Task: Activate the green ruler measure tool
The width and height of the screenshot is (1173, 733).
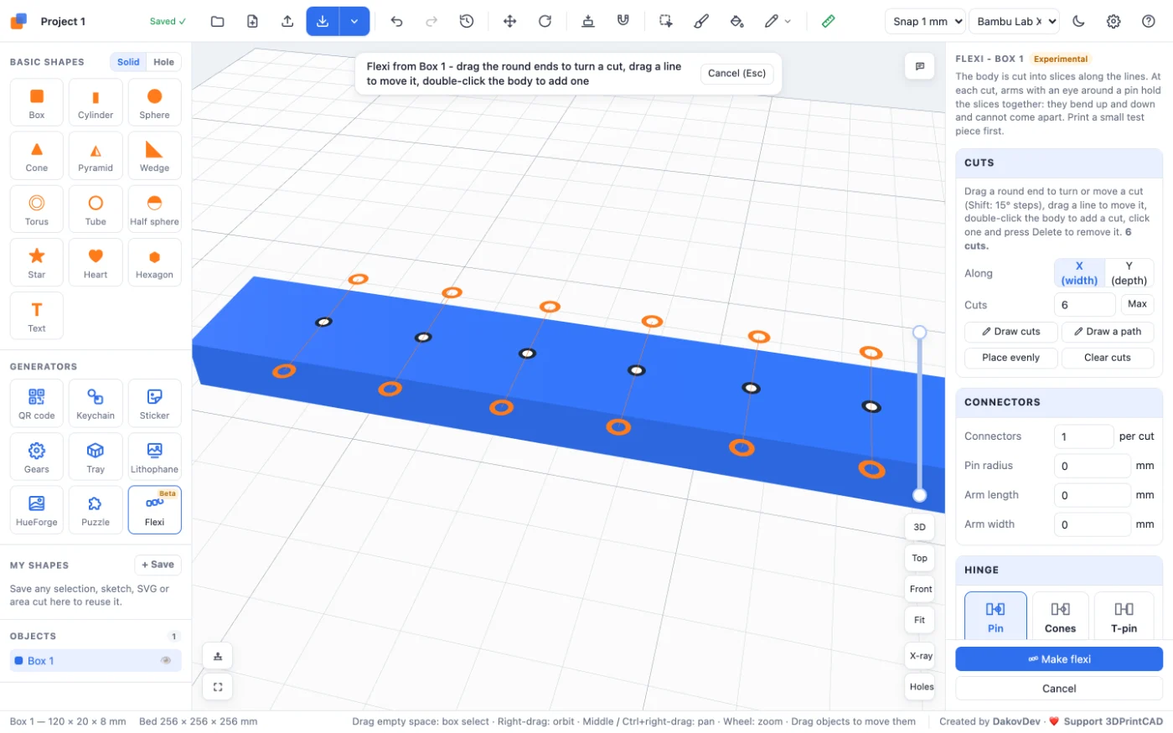Action: tap(828, 22)
